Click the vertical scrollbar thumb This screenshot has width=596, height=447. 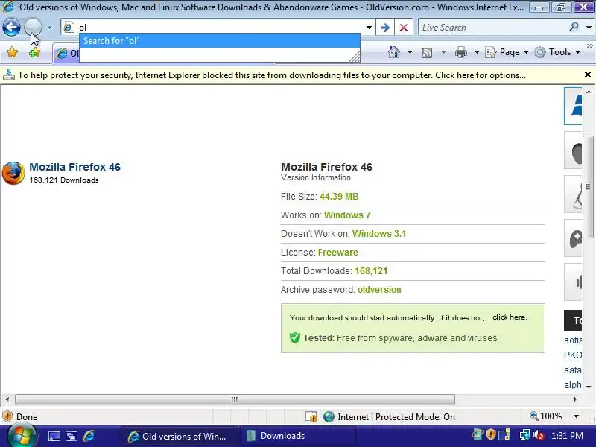588,187
